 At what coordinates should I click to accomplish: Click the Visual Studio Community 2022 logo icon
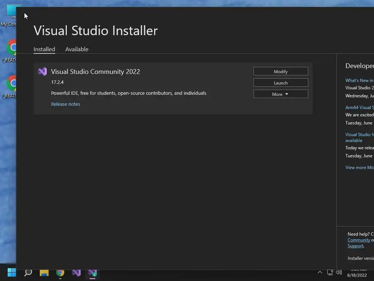point(42,71)
